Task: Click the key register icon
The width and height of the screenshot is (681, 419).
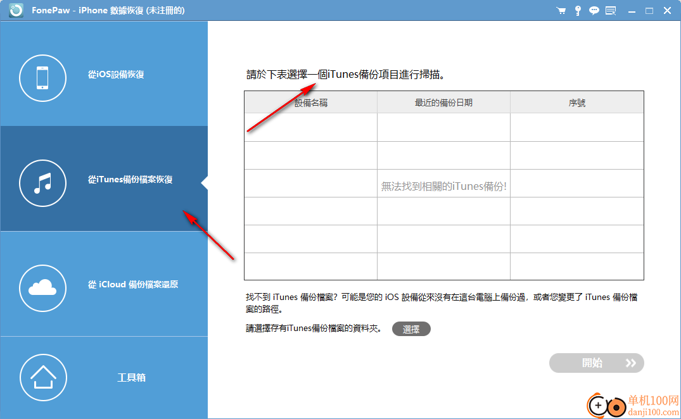Action: (578, 11)
